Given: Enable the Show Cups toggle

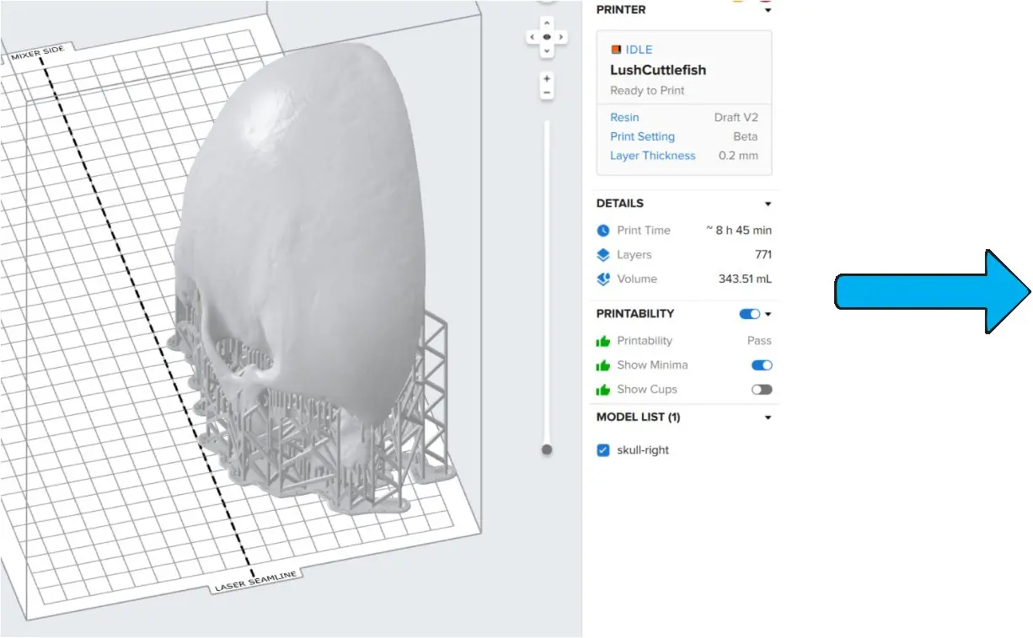Looking at the screenshot, I should [762, 390].
